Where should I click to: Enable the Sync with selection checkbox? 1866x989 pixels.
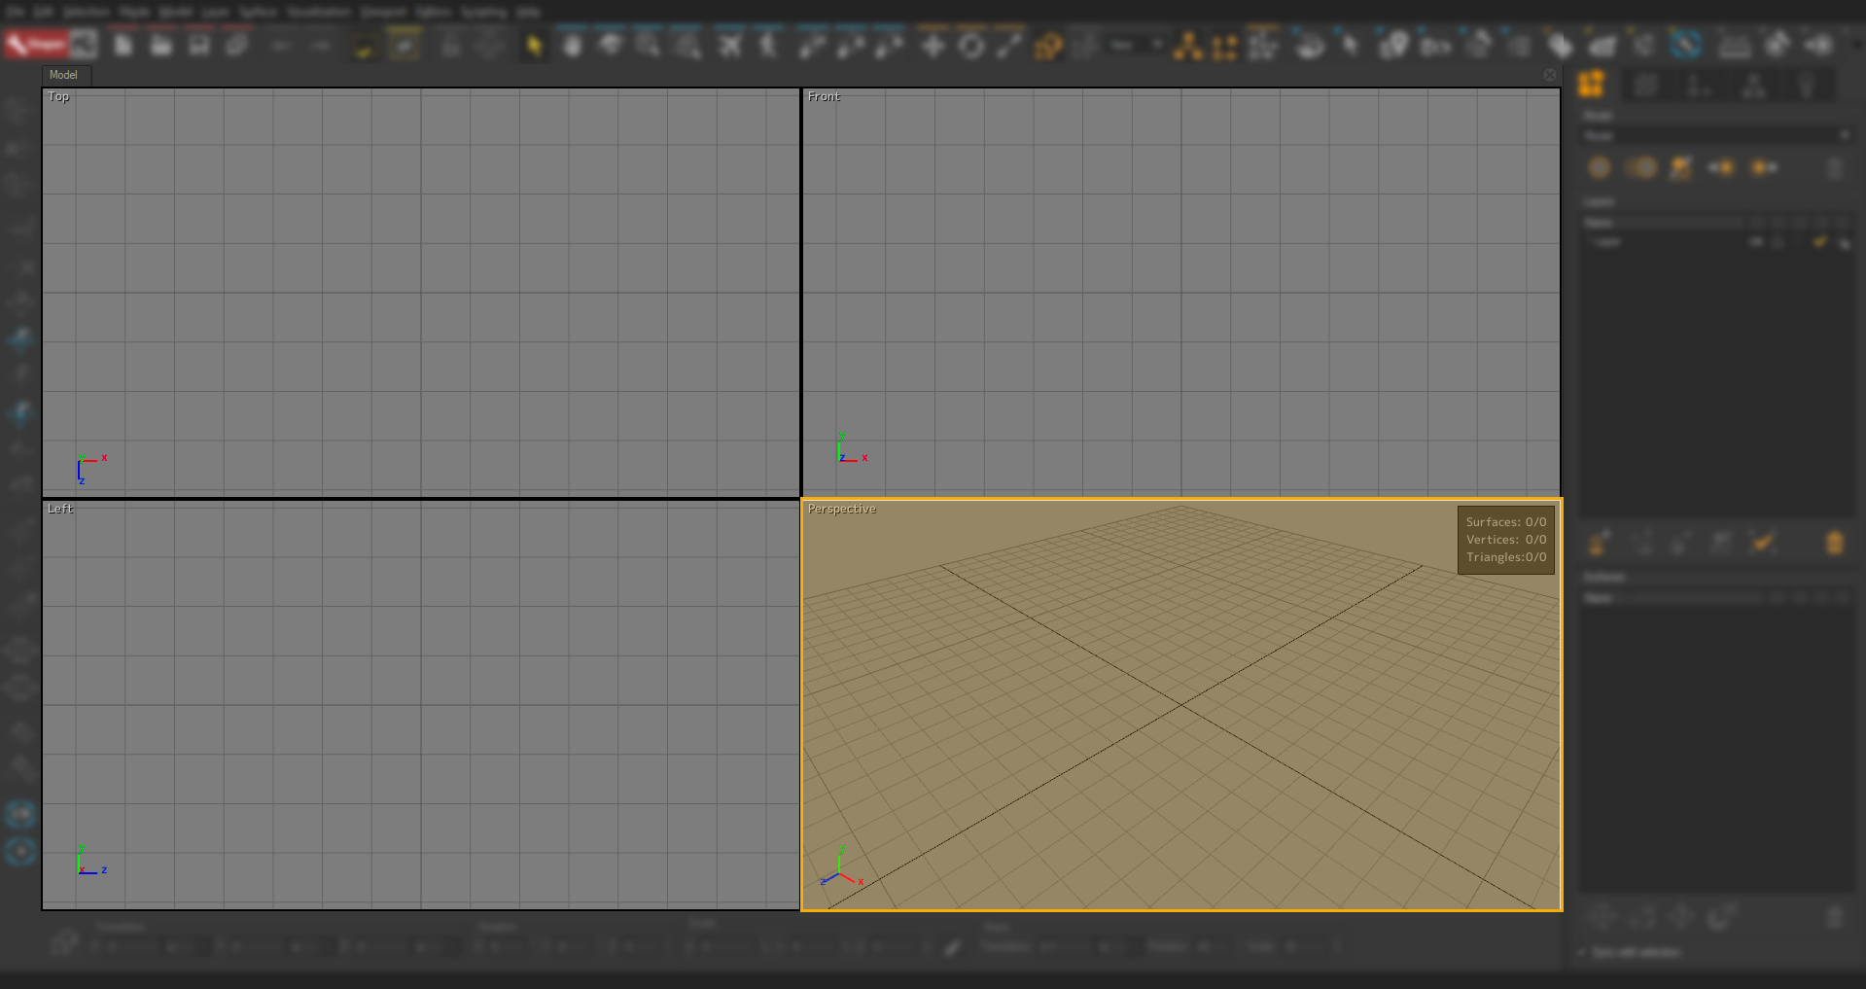coord(1582,953)
